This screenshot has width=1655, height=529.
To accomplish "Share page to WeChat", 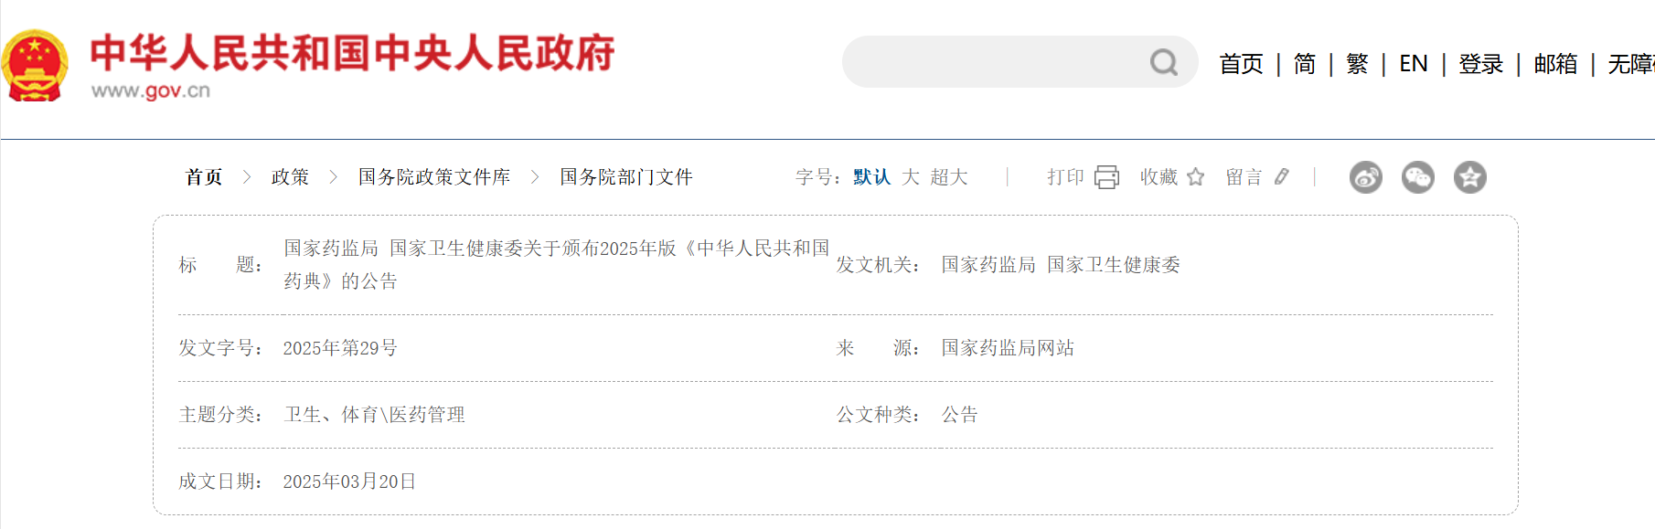I will pos(1418,177).
